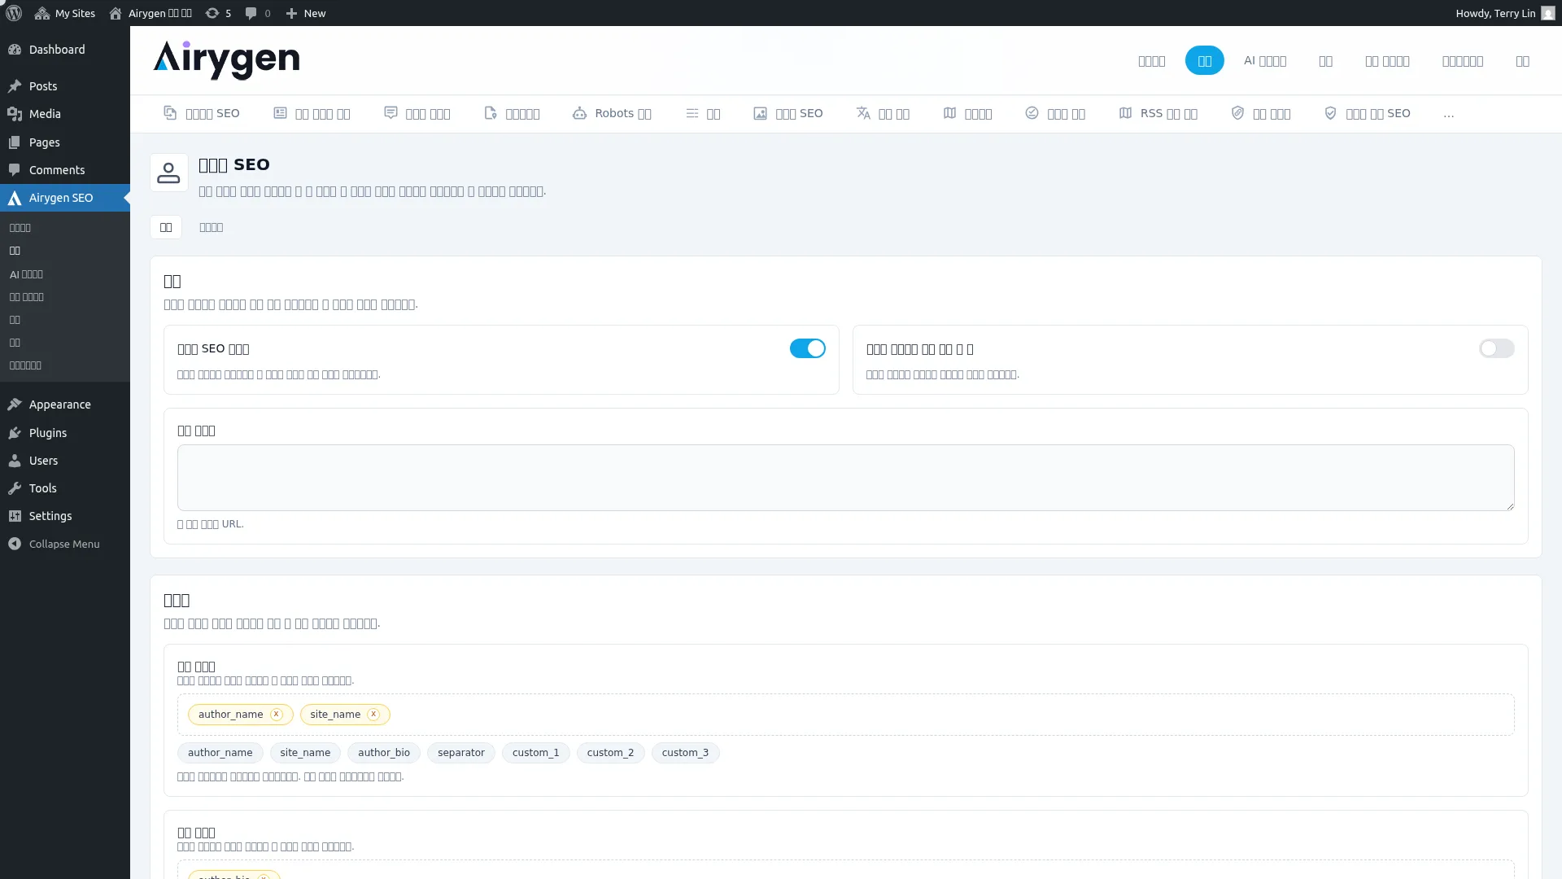Open the Tools wrench icon
The image size is (1562, 879).
tap(15, 488)
